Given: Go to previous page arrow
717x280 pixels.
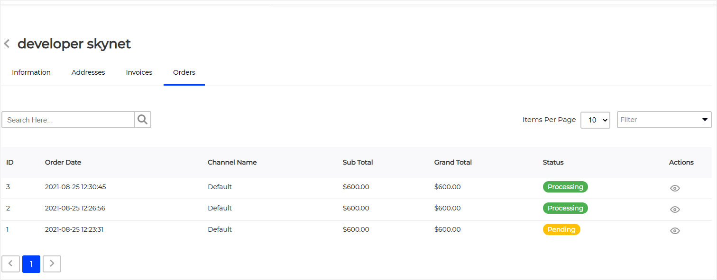Looking at the screenshot, I should coord(10,264).
